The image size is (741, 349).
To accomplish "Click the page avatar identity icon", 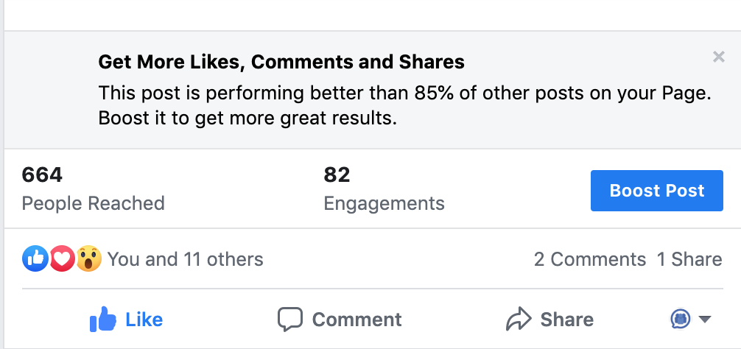I will (x=681, y=320).
